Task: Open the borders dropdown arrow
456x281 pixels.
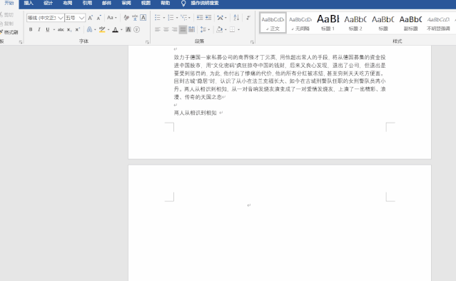Action: pyautogui.click(x=238, y=29)
